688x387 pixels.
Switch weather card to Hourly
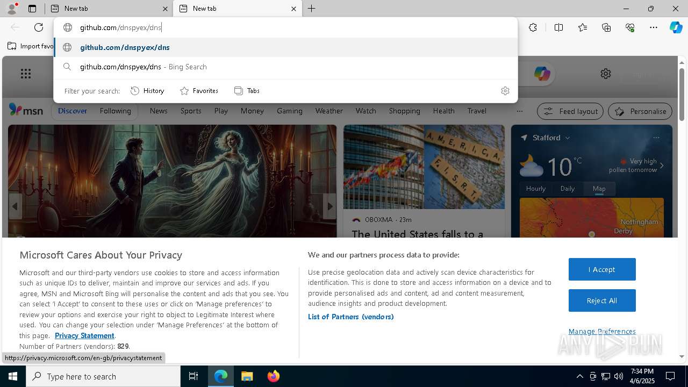click(536, 189)
